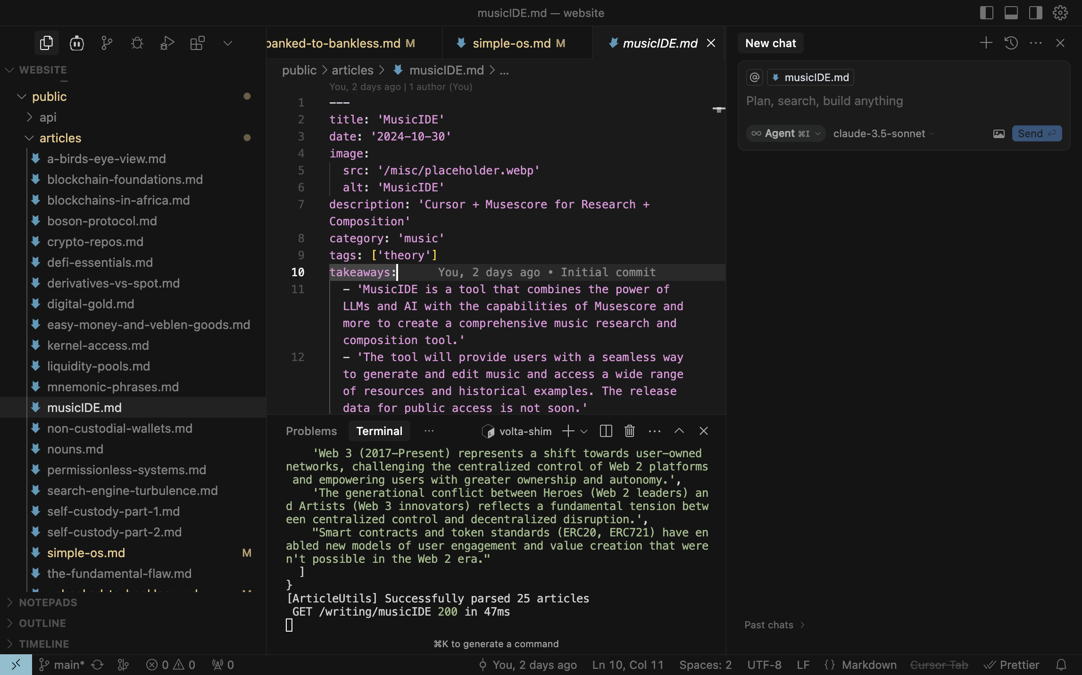The height and width of the screenshot is (675, 1082).
Task: Click the Send button
Action: 1037,133
